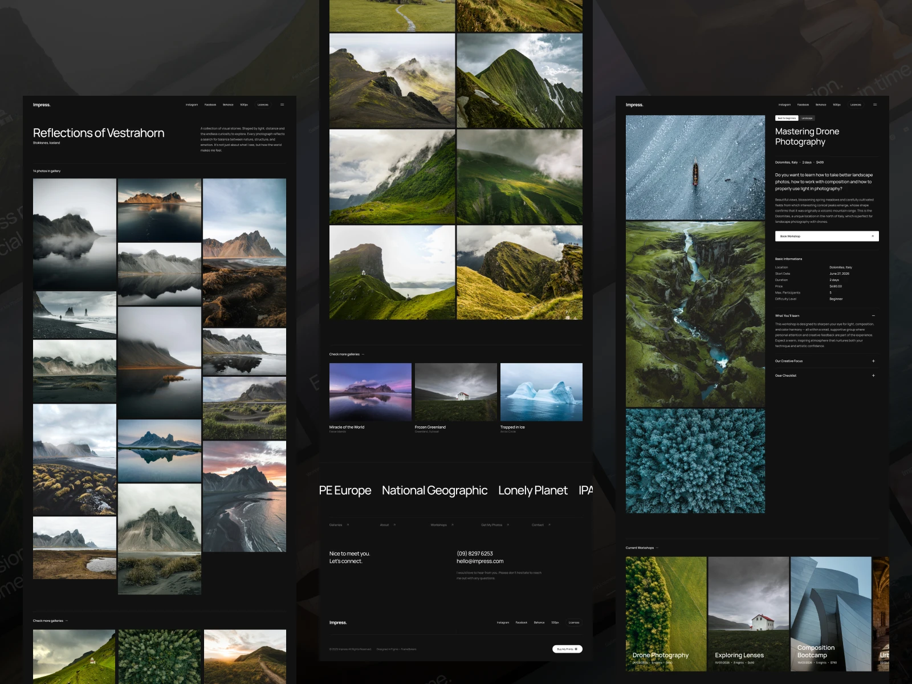Open the Trapped in Ice gallery card

coord(541,398)
